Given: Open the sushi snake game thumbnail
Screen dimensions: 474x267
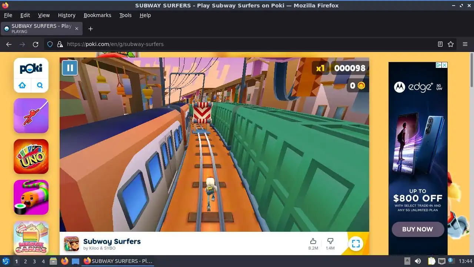Looking at the screenshot, I should click(31, 197).
